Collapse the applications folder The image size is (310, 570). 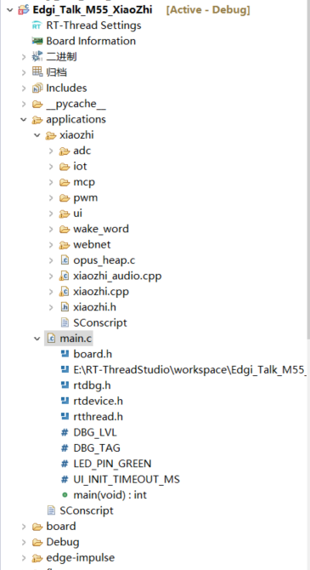pyautogui.click(x=24, y=119)
